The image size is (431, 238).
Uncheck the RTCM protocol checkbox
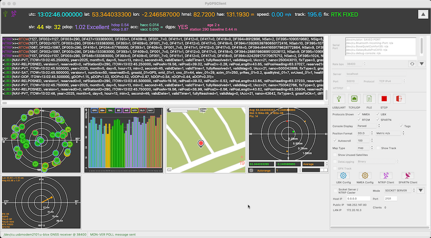coord(359,120)
